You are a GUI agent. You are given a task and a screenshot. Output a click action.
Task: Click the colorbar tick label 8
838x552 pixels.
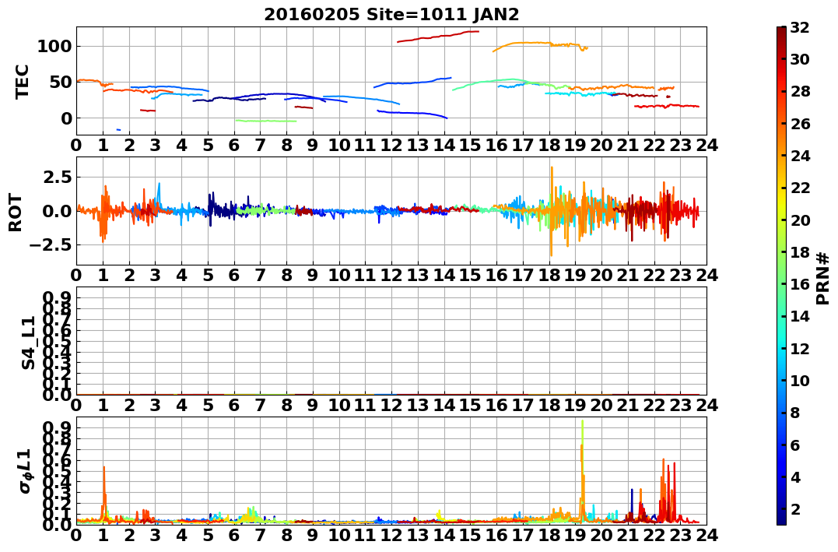click(x=794, y=413)
